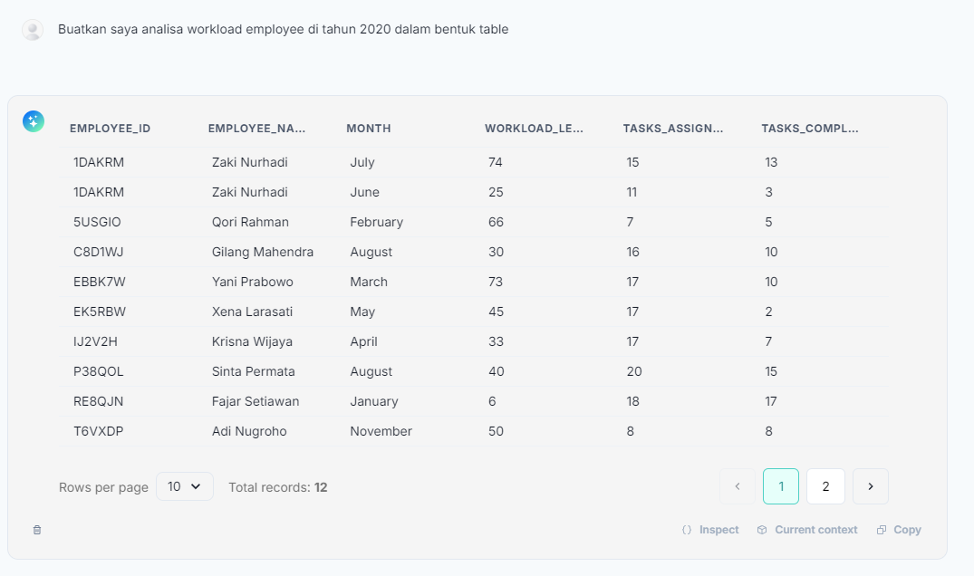
Task: Switch to page 2
Action: pos(825,486)
